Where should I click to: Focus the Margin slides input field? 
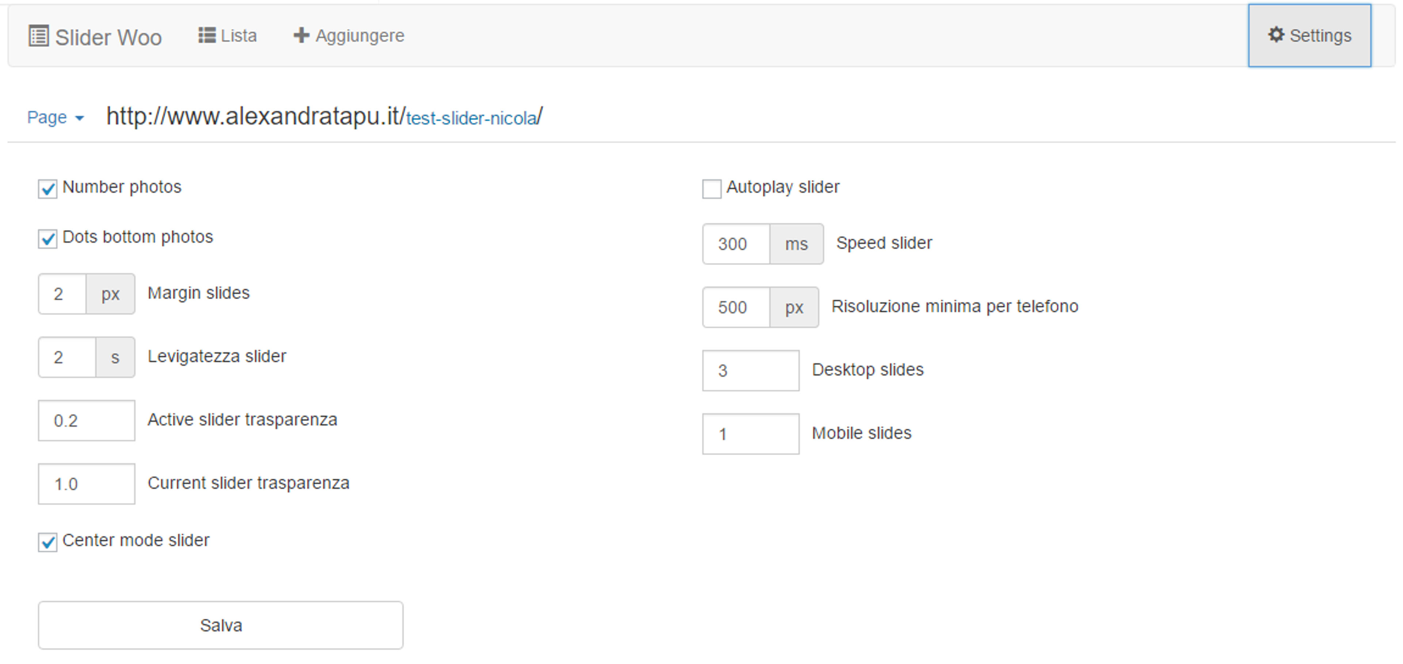point(62,294)
